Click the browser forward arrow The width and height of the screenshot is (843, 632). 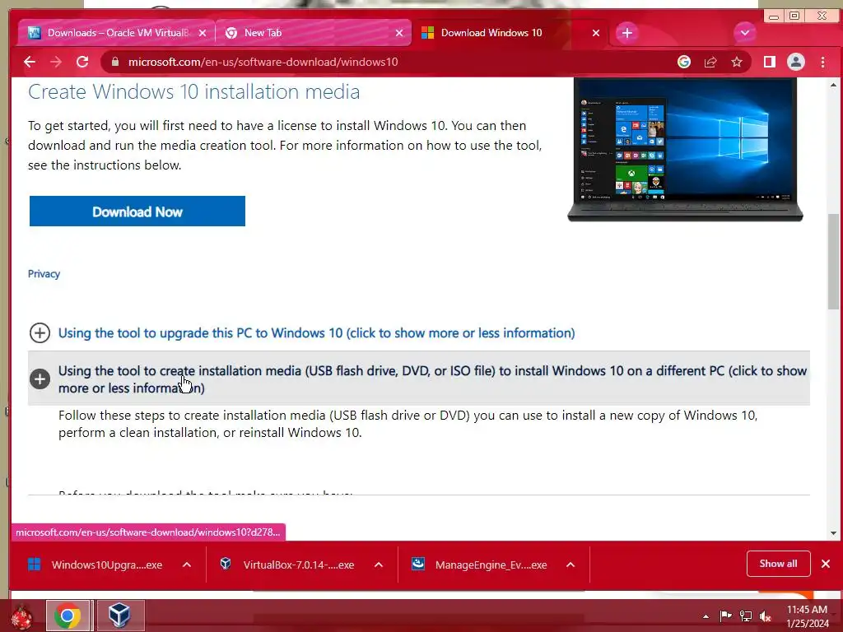tap(56, 63)
